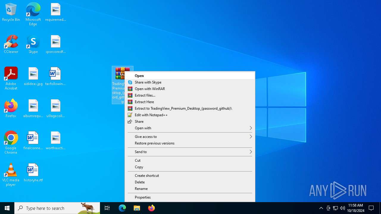Screen dimensions: 381x214
Task: Select the TradingView zip archive icon
Action: point(118,85)
